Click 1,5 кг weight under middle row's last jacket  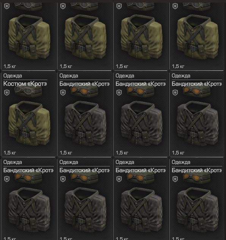[x=178, y=152]
